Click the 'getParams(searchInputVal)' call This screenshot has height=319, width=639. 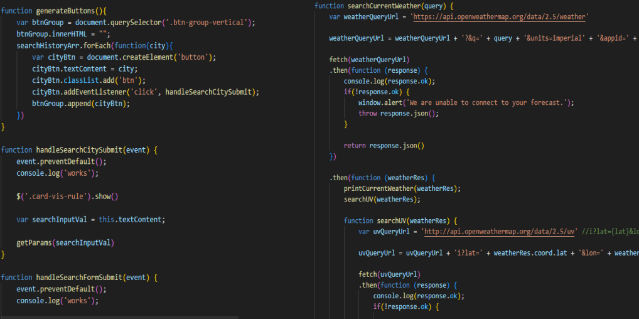pos(65,243)
